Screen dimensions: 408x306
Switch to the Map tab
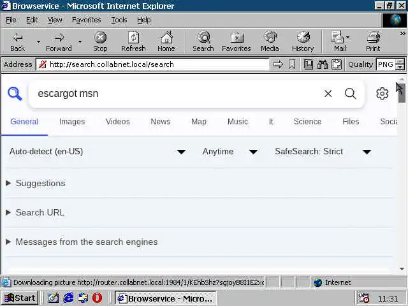click(199, 122)
